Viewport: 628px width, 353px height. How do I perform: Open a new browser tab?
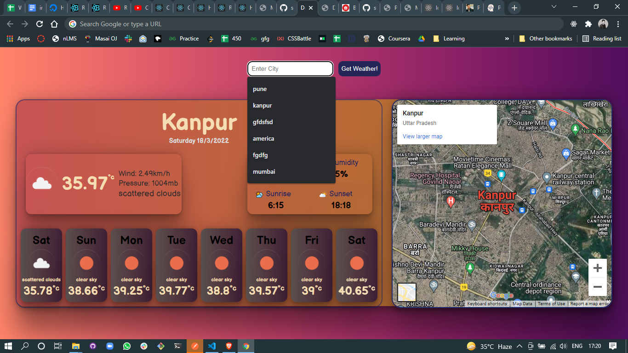(514, 8)
